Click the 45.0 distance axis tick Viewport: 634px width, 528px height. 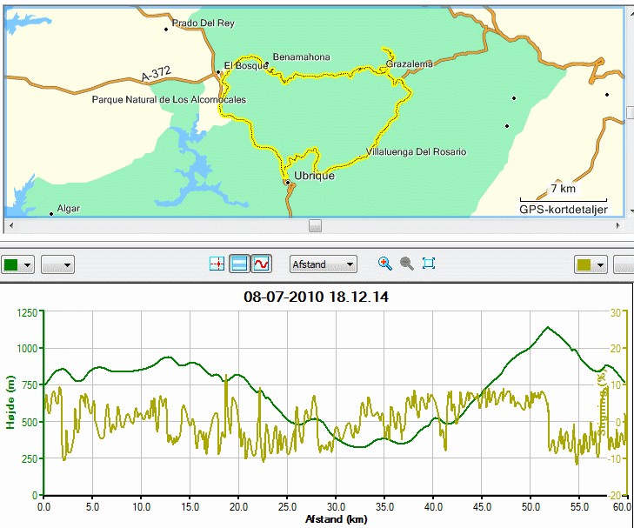(x=482, y=506)
